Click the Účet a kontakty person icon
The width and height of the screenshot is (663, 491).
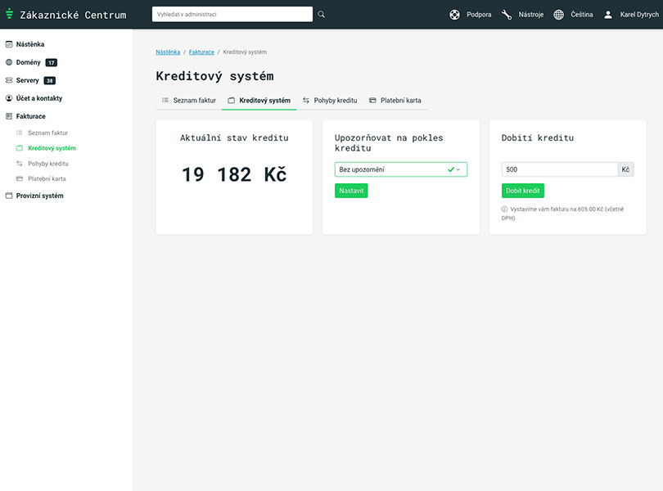9,98
